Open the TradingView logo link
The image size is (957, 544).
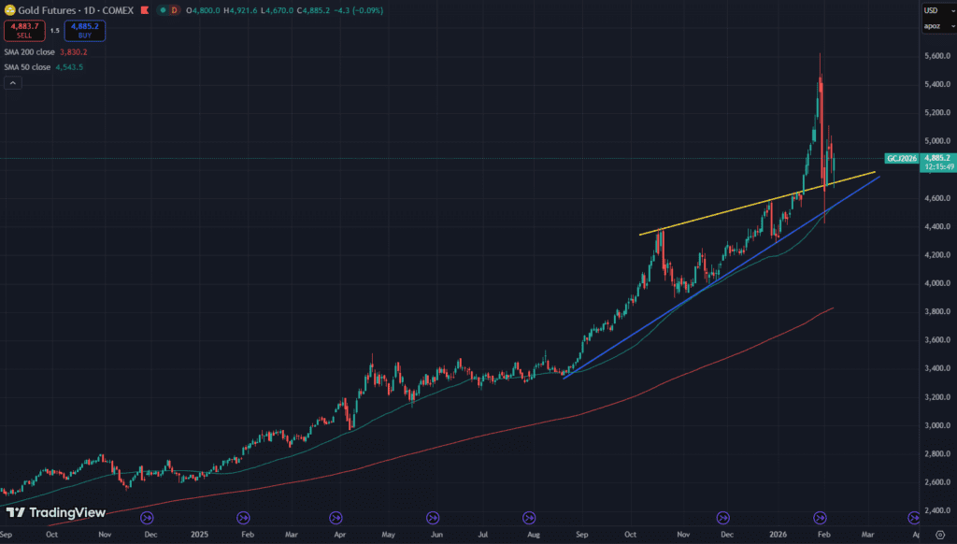coord(54,512)
